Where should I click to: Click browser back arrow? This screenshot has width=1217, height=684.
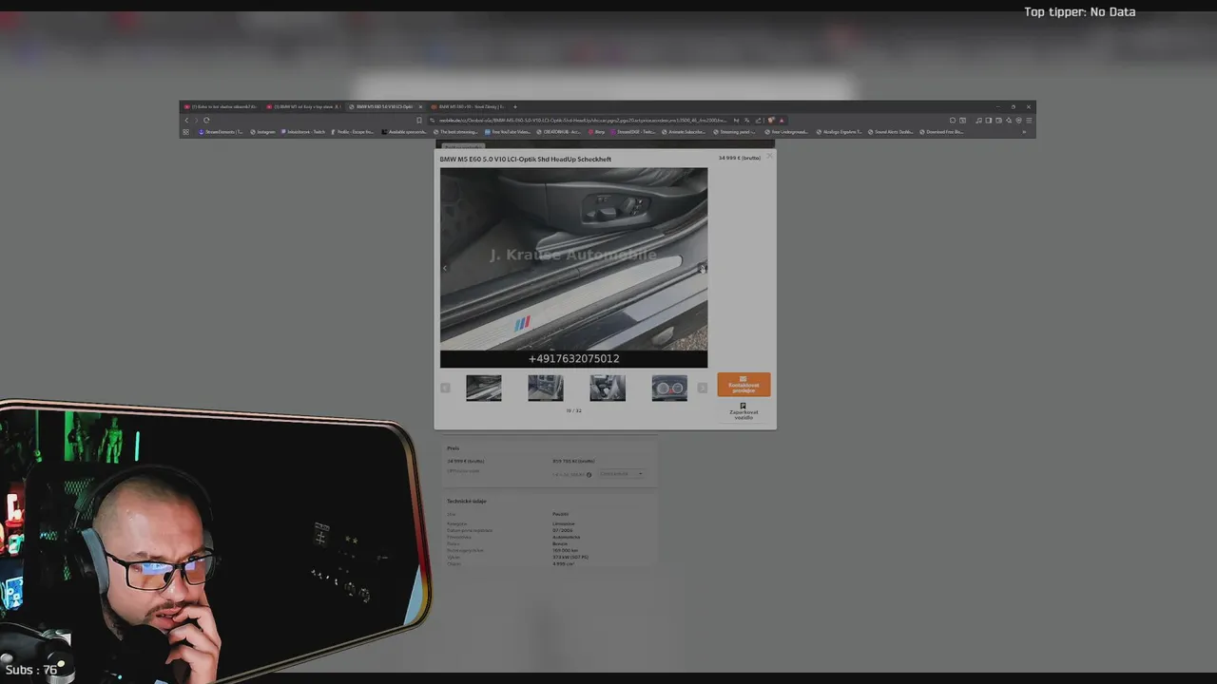tap(186, 120)
